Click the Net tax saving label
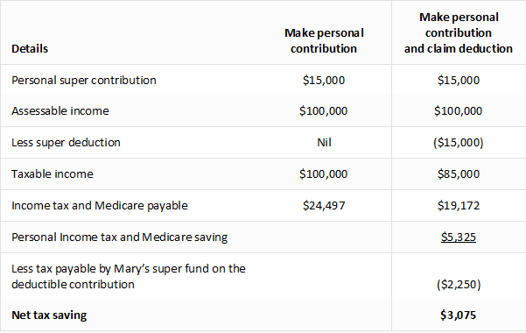The width and height of the screenshot is (526, 333). 49,315
